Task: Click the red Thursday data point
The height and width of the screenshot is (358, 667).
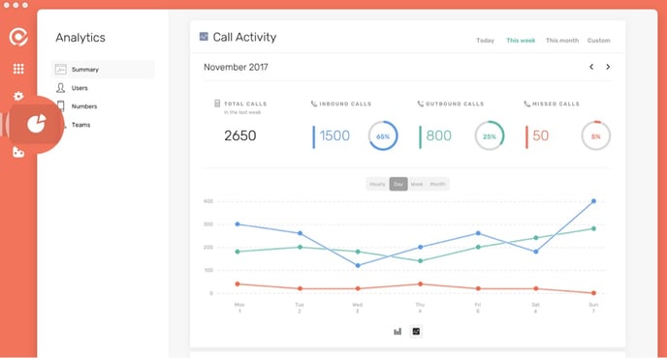Action: coord(421,283)
